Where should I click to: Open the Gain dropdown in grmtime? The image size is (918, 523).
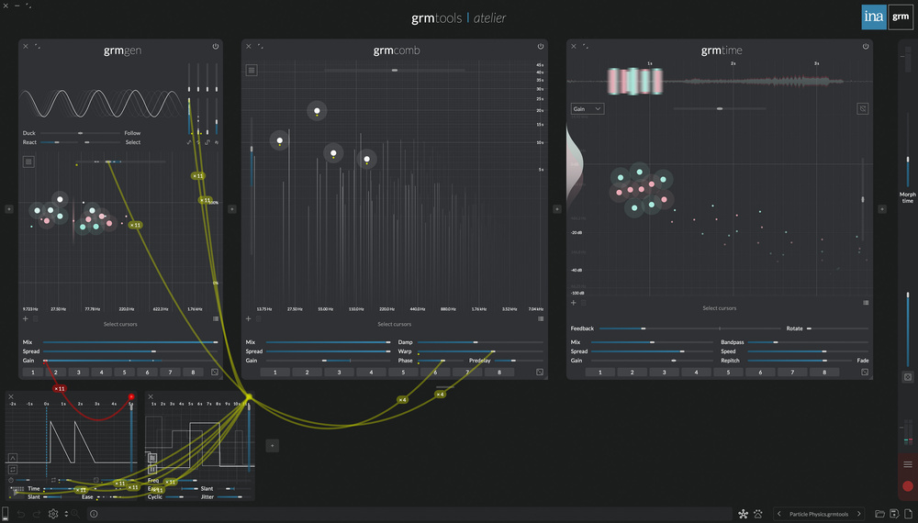pos(587,108)
